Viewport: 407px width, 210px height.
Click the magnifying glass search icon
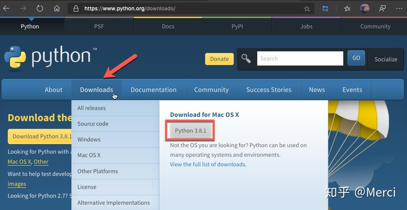[x=246, y=59]
